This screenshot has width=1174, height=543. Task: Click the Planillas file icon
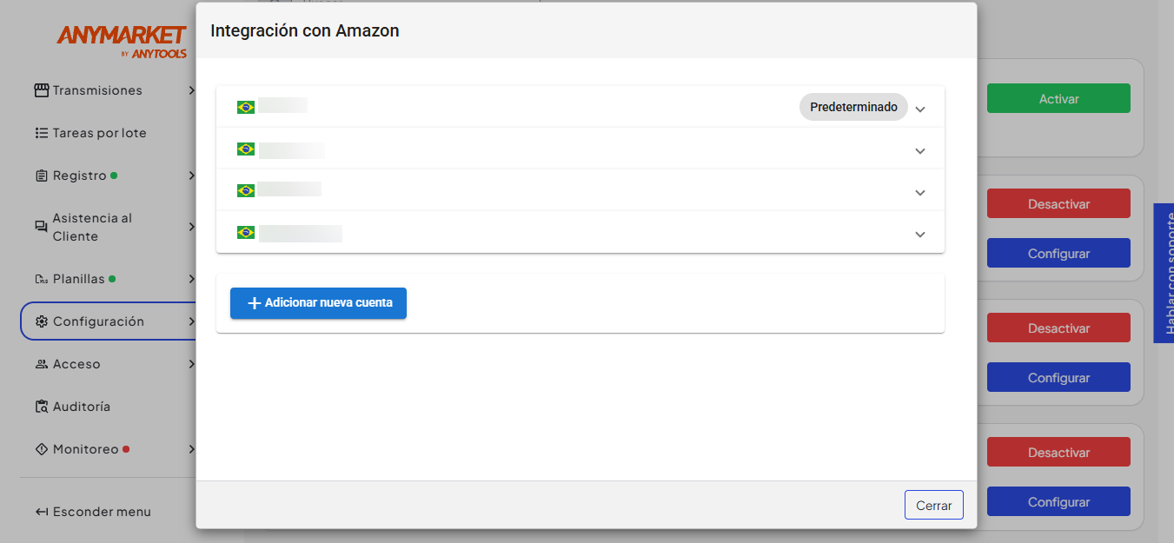pos(41,279)
